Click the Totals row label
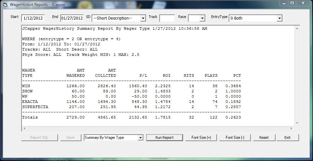Viewport: 313px width, 161px height. [30, 117]
